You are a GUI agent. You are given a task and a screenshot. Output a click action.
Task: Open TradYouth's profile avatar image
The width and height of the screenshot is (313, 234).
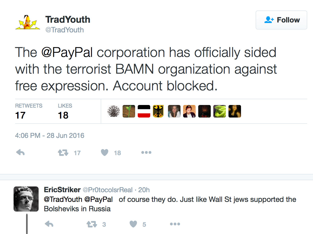pyautogui.click(x=28, y=22)
